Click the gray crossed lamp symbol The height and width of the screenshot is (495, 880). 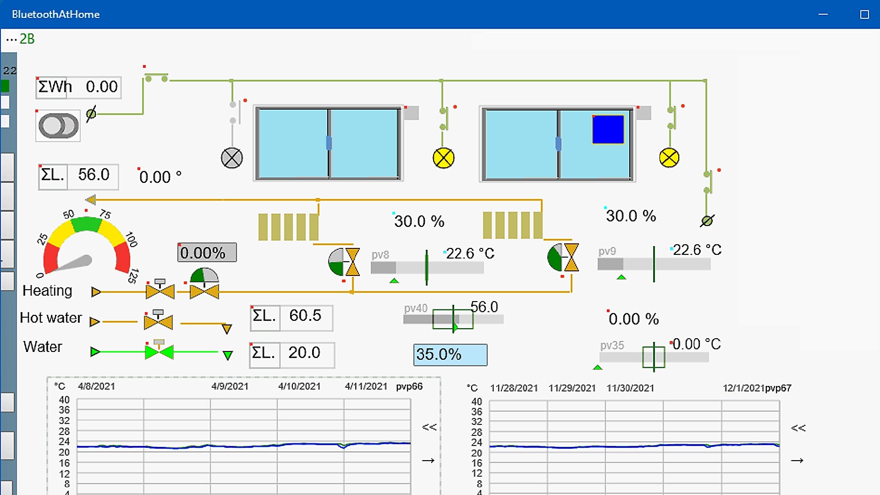[x=232, y=159]
